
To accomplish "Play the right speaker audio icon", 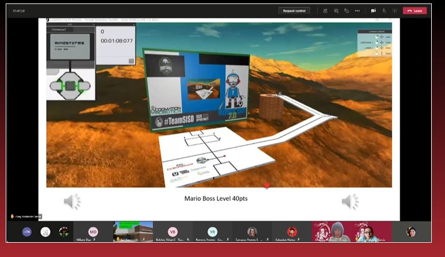I will coord(350,201).
